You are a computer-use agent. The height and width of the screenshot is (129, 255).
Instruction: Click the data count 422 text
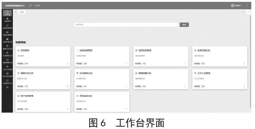coord(144,86)
